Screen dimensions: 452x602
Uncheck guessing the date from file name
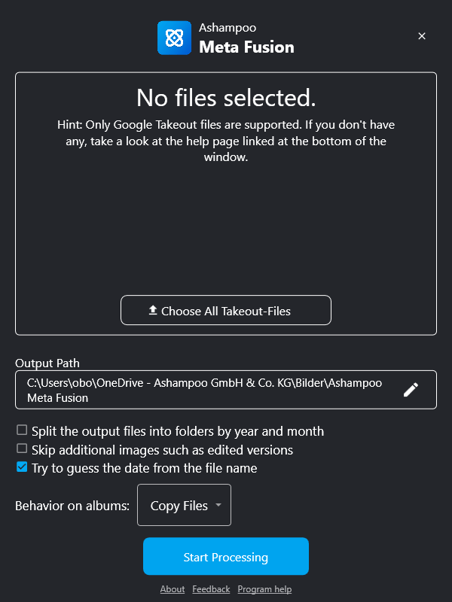pyautogui.click(x=22, y=467)
